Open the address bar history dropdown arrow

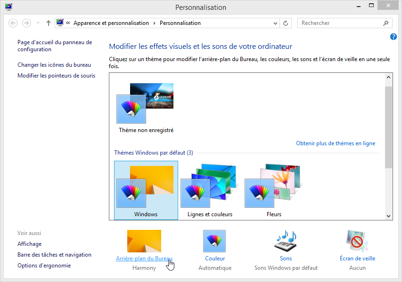275,23
